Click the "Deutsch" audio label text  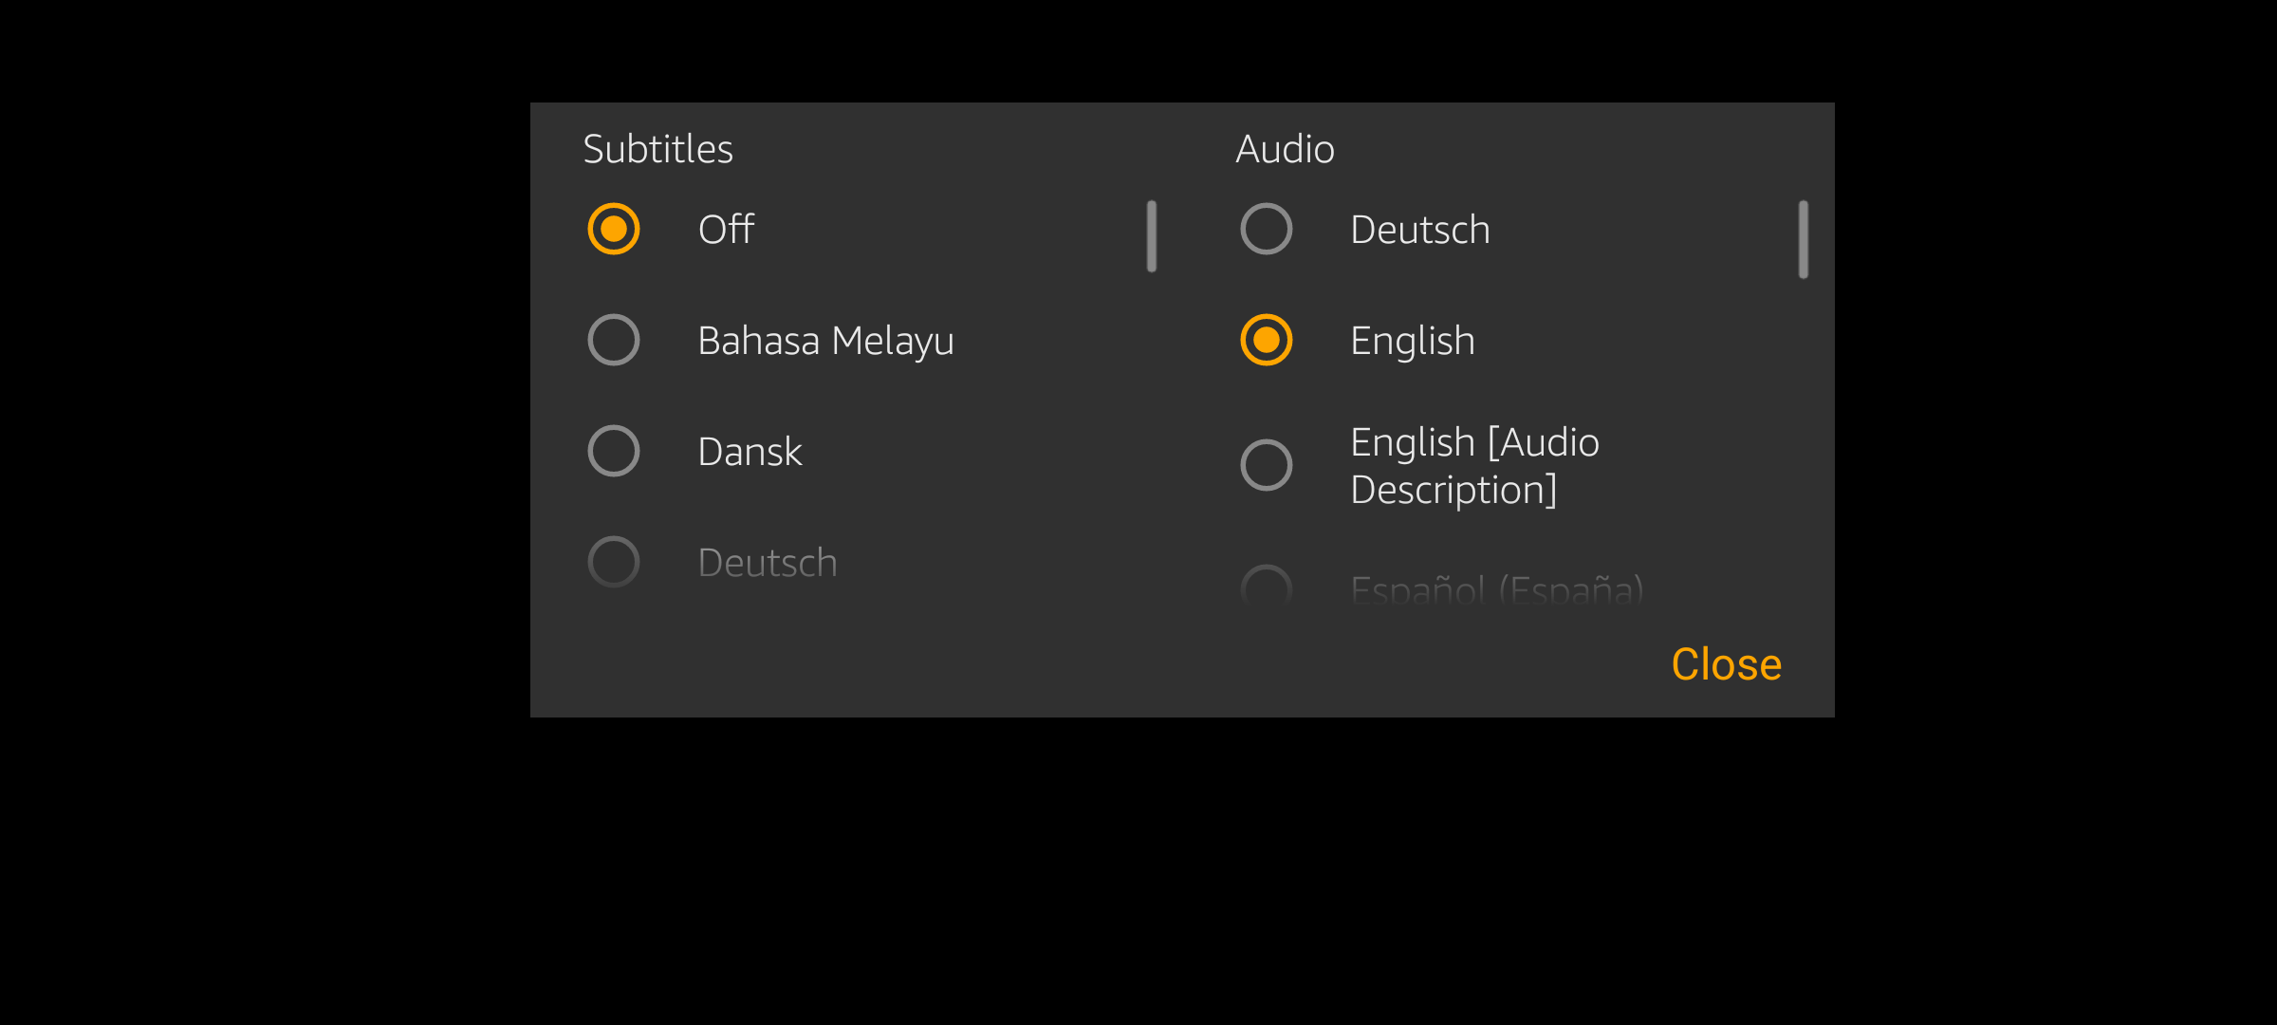pos(1419,230)
